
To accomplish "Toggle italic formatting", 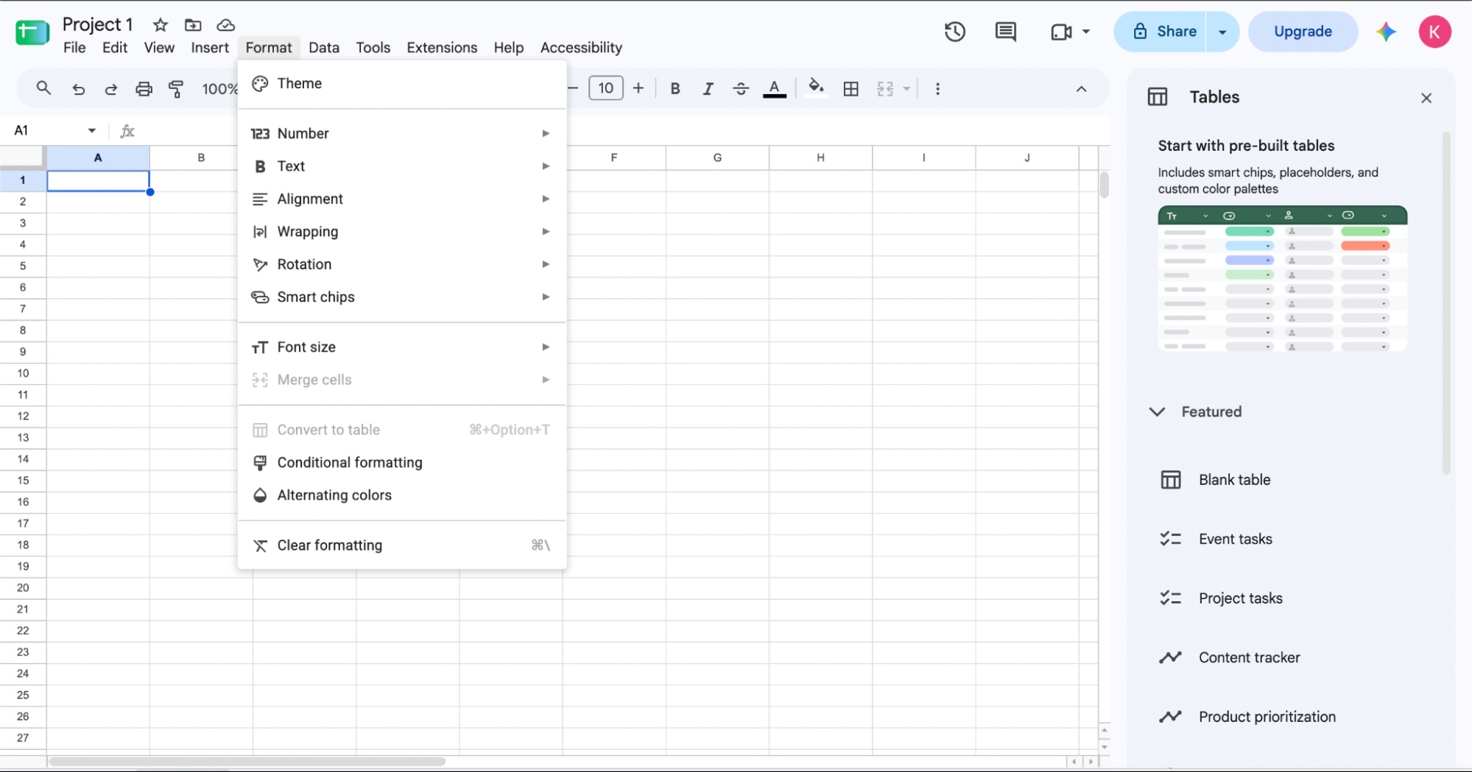I will coord(708,89).
